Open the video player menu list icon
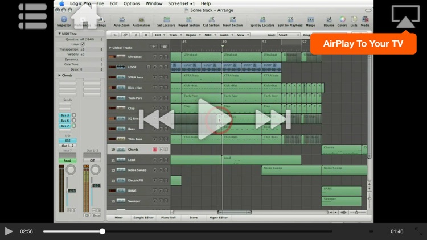Image resolution: width=427 pixels, height=240 pixels. (32, 16)
